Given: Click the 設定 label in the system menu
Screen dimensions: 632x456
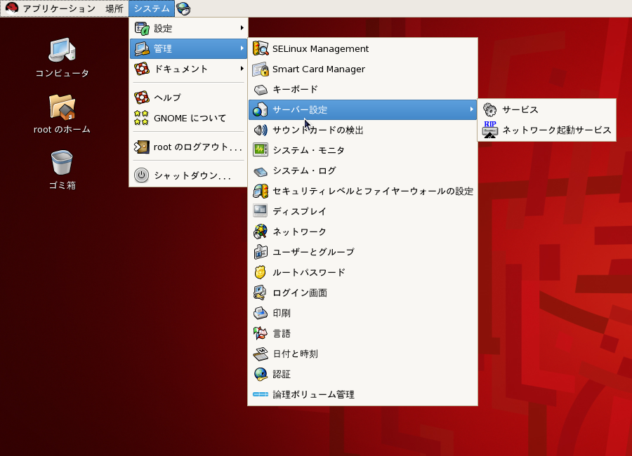Looking at the screenshot, I should (x=163, y=28).
